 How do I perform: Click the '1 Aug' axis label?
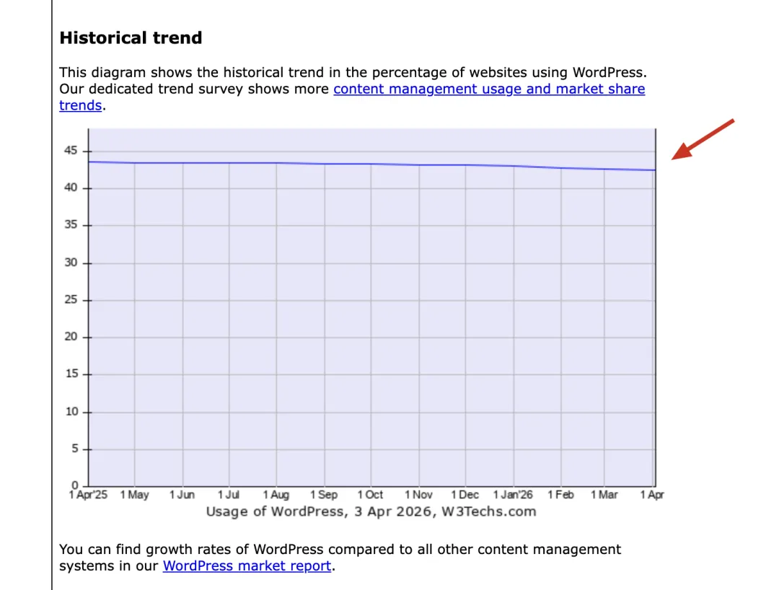click(x=276, y=495)
